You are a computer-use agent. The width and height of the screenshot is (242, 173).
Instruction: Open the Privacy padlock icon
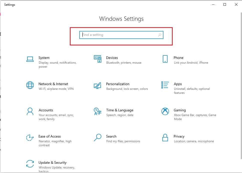tap(165, 138)
